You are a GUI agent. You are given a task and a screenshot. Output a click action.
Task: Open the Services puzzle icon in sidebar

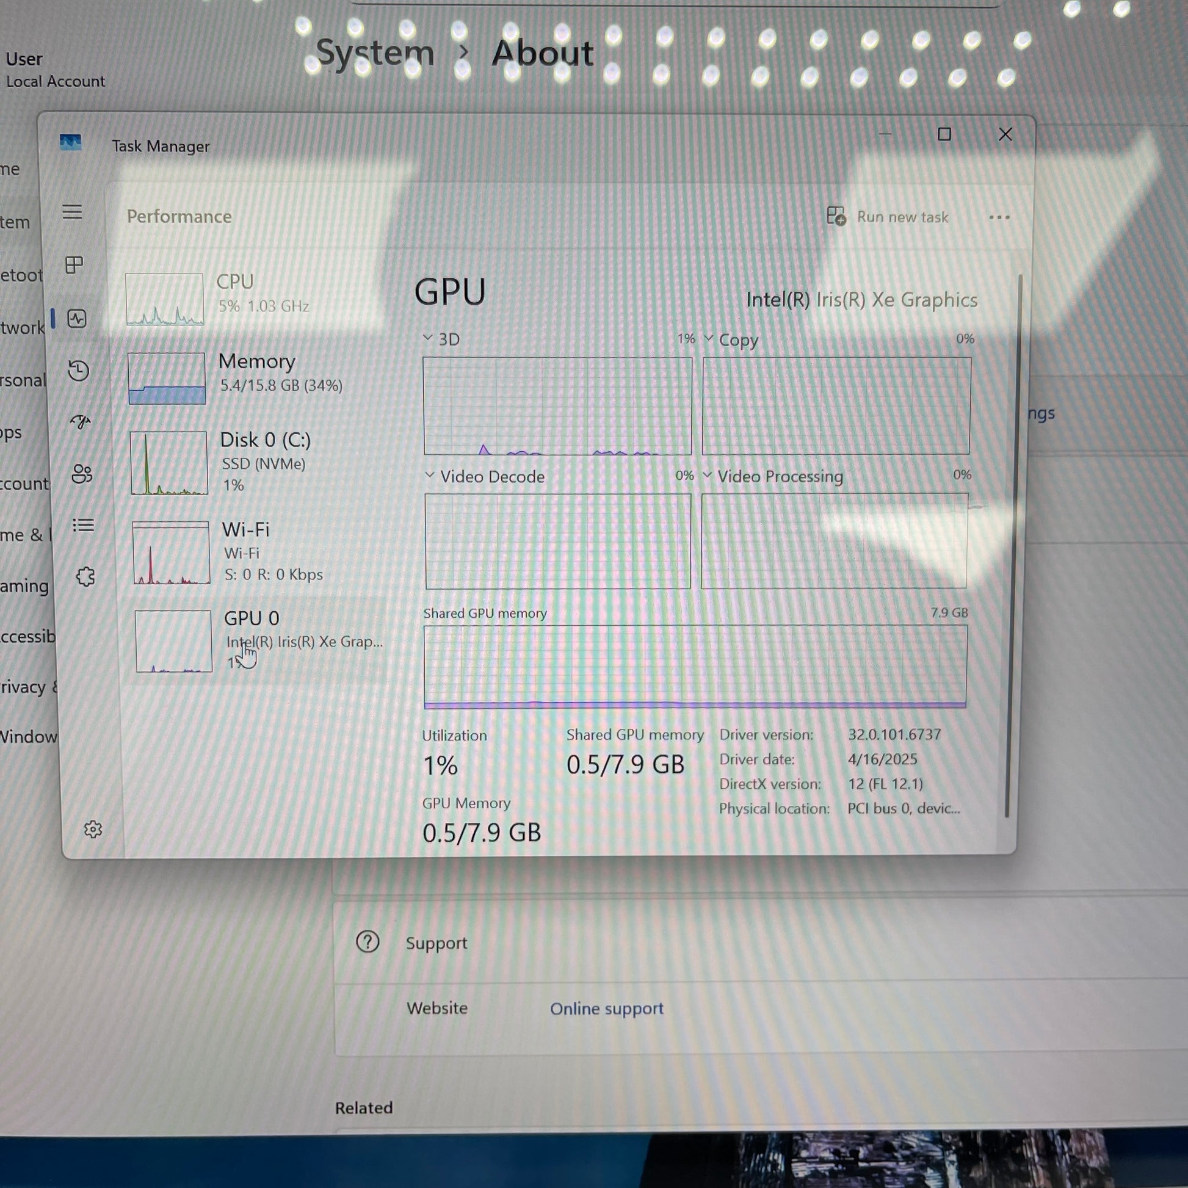click(85, 577)
